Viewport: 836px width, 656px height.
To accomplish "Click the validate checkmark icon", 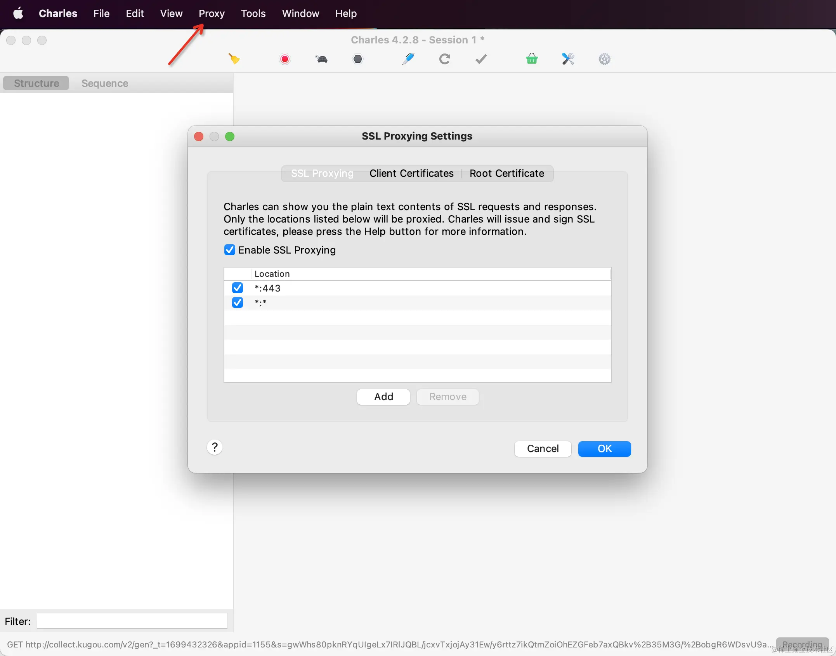I will [x=481, y=59].
